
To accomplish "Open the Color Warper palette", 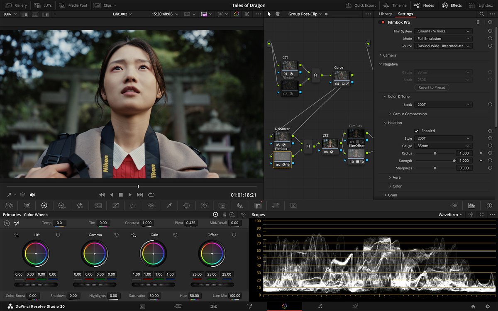I will tap(151, 205).
